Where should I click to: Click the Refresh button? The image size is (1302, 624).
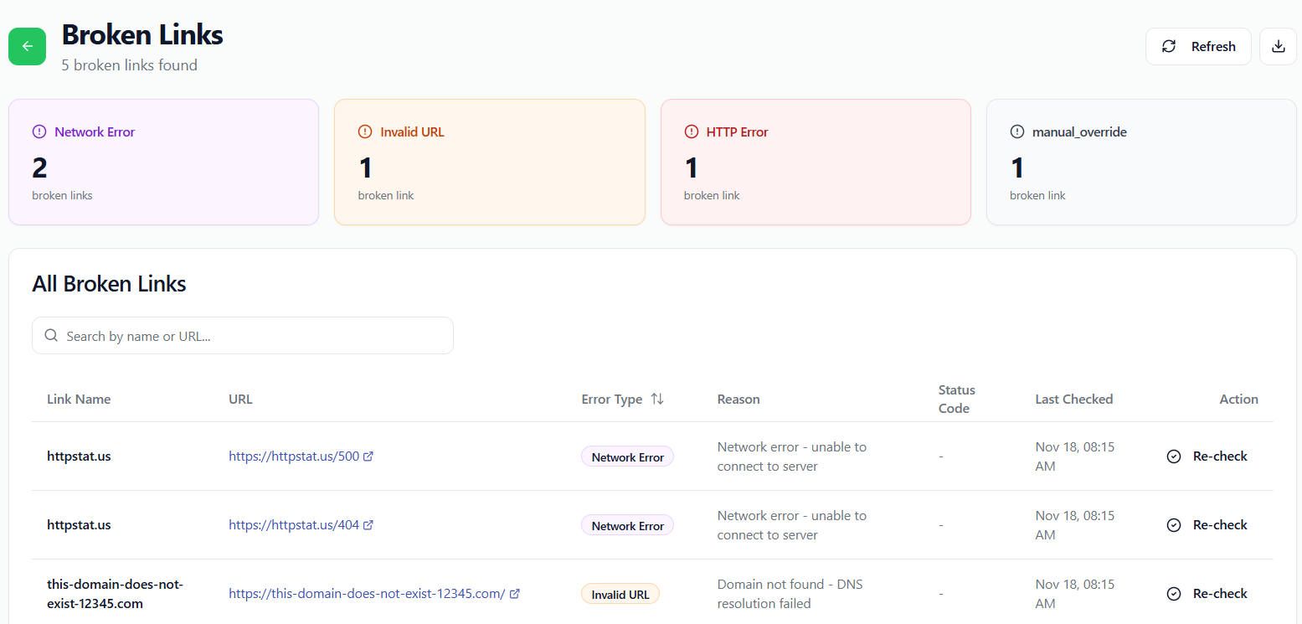coord(1198,46)
